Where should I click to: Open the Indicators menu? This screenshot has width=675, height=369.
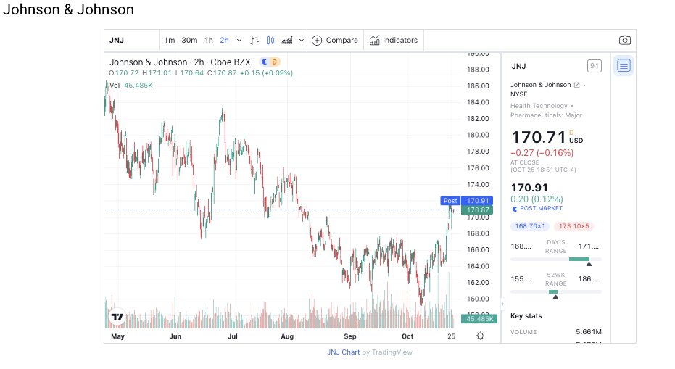[x=394, y=40]
